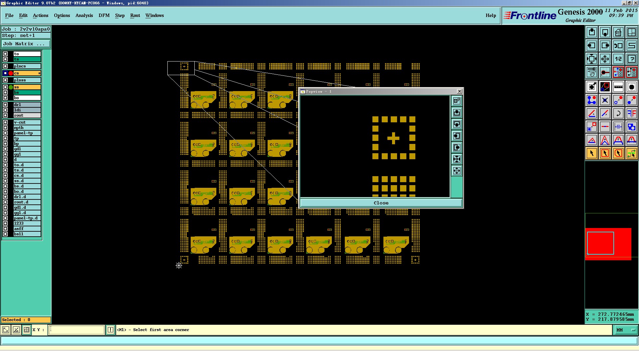Select the net selection arrow tool
This screenshot has height=351, width=639.
[632, 153]
